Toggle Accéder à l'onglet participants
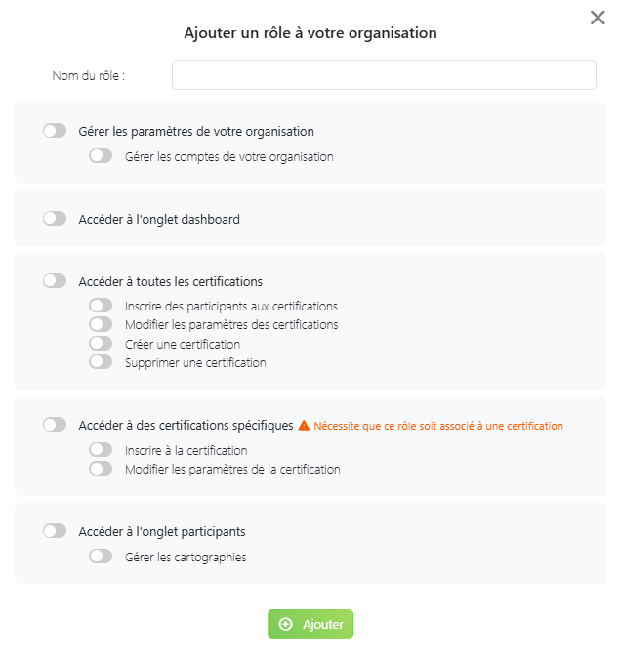620x662 pixels. [x=55, y=531]
